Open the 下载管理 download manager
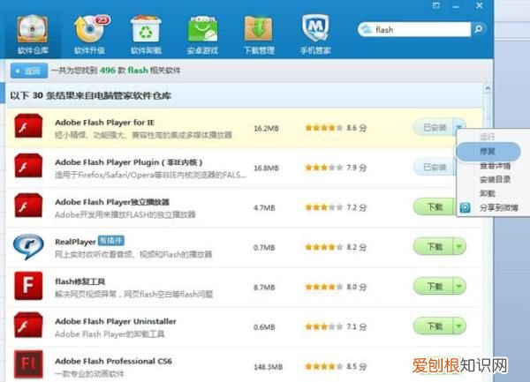530x382 pixels. click(x=259, y=34)
